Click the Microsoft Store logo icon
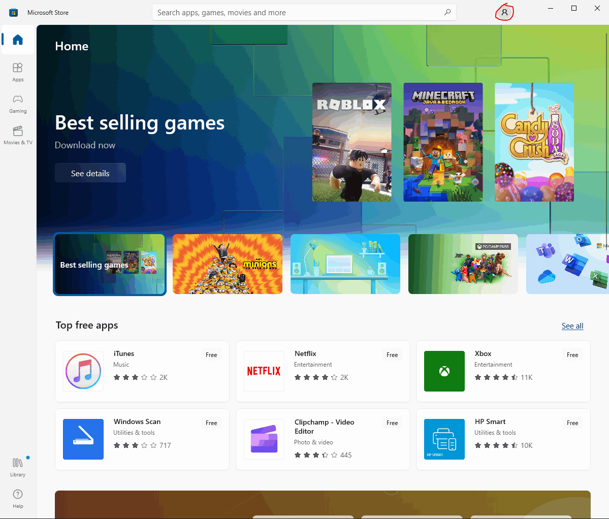Viewport: 609px width, 519px height. pos(14,12)
